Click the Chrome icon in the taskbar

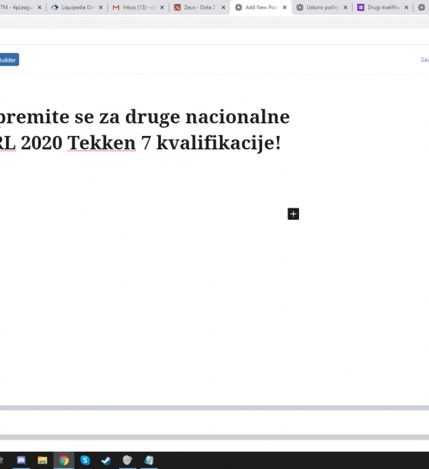(x=64, y=460)
